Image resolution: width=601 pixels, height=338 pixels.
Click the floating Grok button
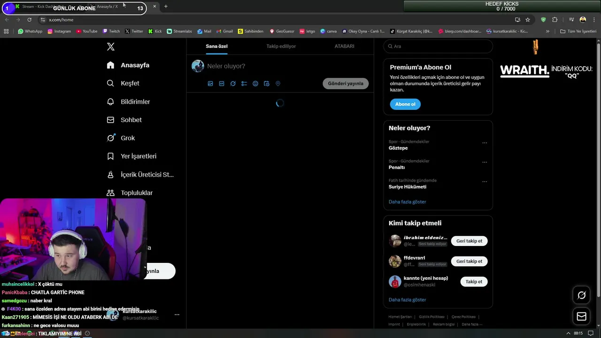point(582,295)
